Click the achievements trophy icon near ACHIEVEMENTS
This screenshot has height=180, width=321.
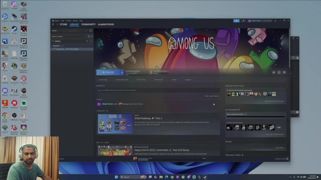pos(151,72)
